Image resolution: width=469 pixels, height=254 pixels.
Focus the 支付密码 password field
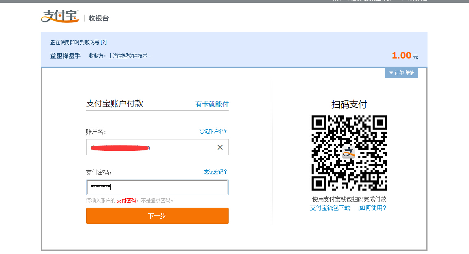[157, 187]
